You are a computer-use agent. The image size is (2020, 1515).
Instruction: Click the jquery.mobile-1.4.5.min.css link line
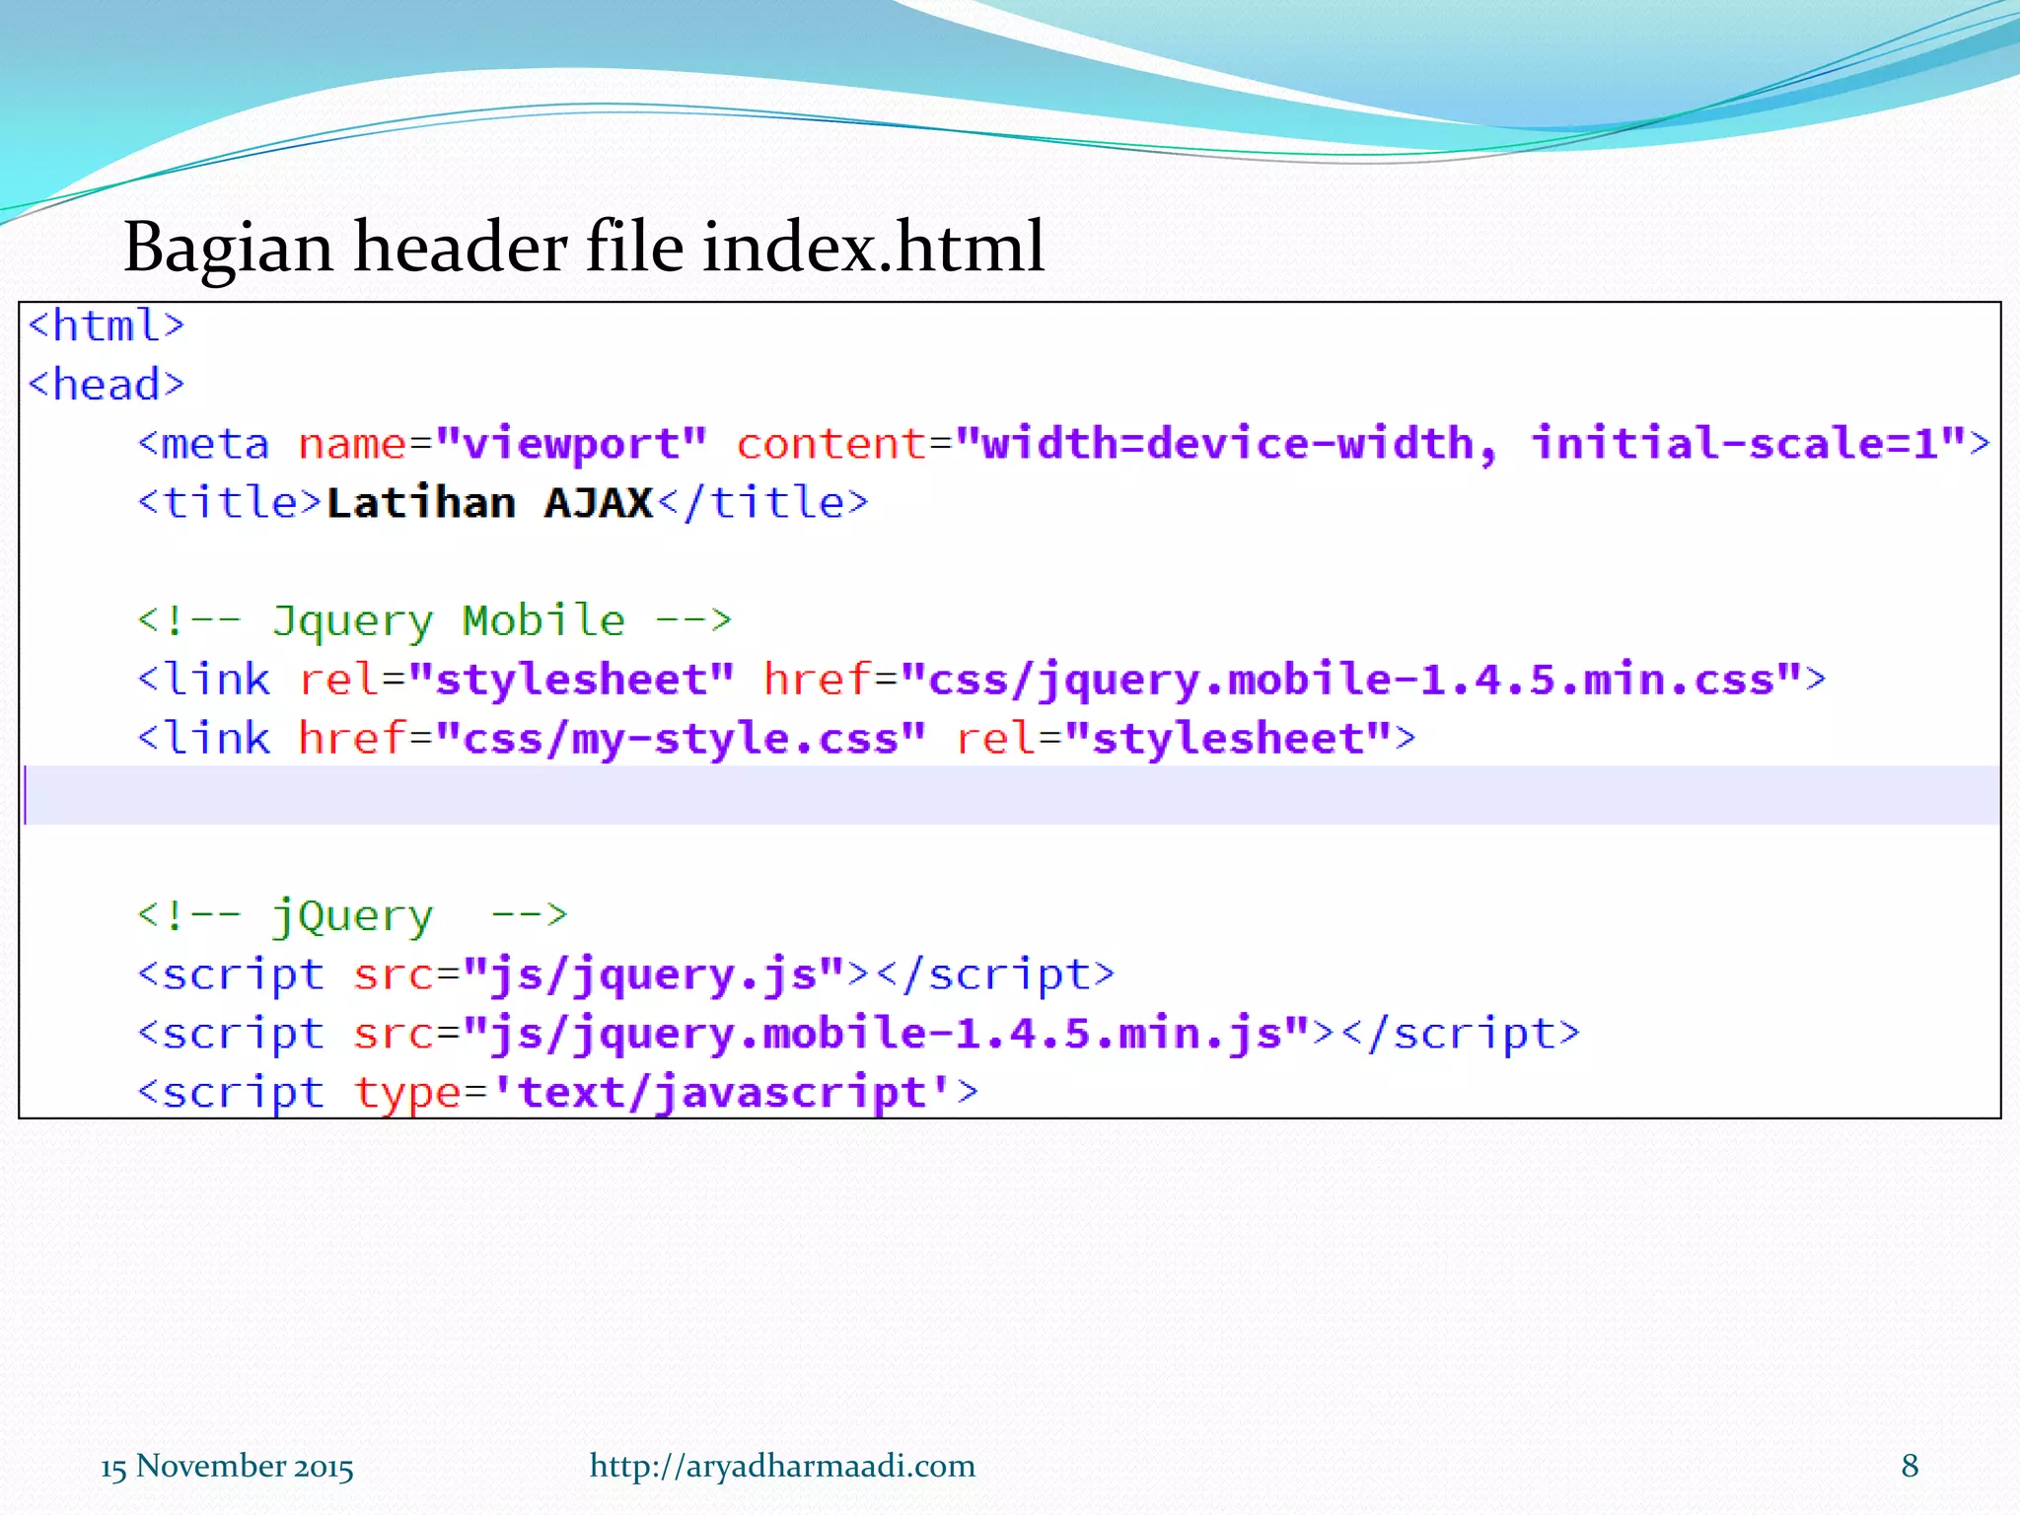[x=981, y=681]
